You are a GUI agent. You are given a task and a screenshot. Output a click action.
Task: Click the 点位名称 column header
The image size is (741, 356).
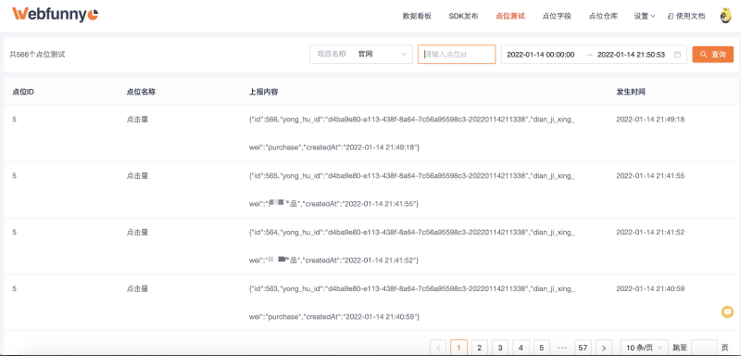(141, 92)
